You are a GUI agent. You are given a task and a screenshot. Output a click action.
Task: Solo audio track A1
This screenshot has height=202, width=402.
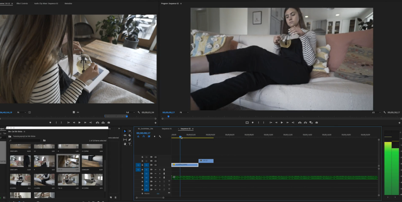pos(160,169)
